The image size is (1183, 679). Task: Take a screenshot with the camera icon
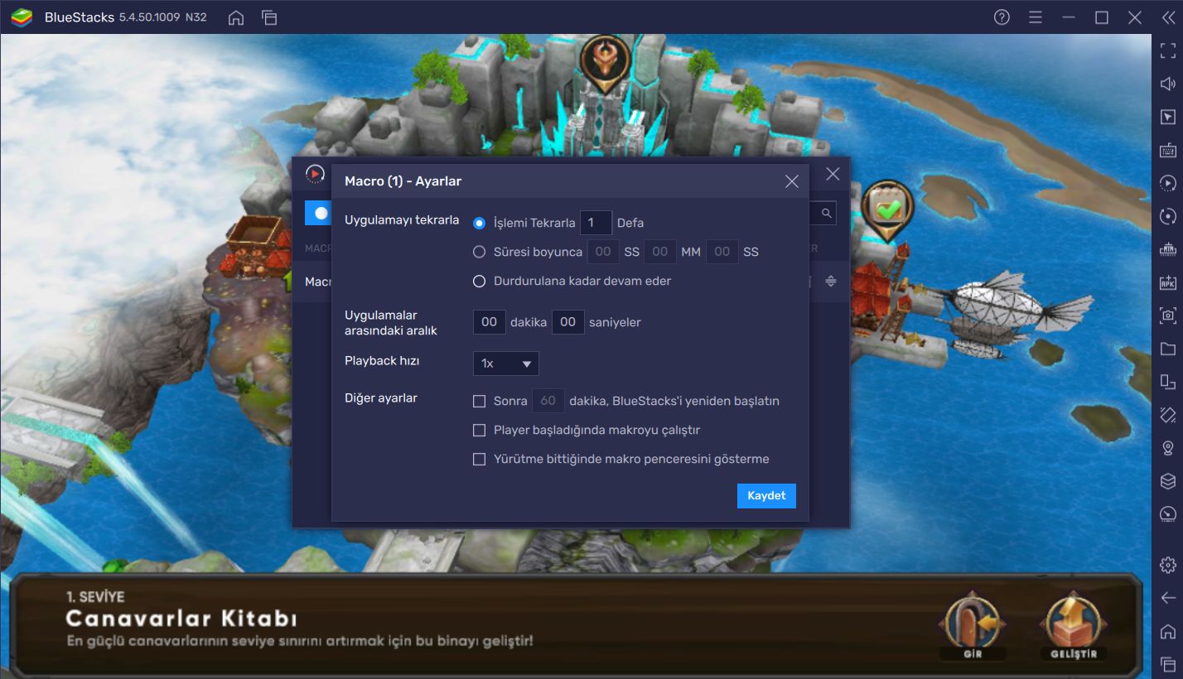pyautogui.click(x=1168, y=315)
